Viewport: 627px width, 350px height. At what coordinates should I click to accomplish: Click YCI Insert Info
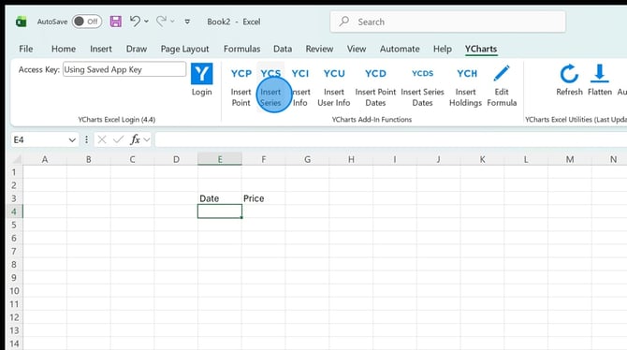pos(300,87)
